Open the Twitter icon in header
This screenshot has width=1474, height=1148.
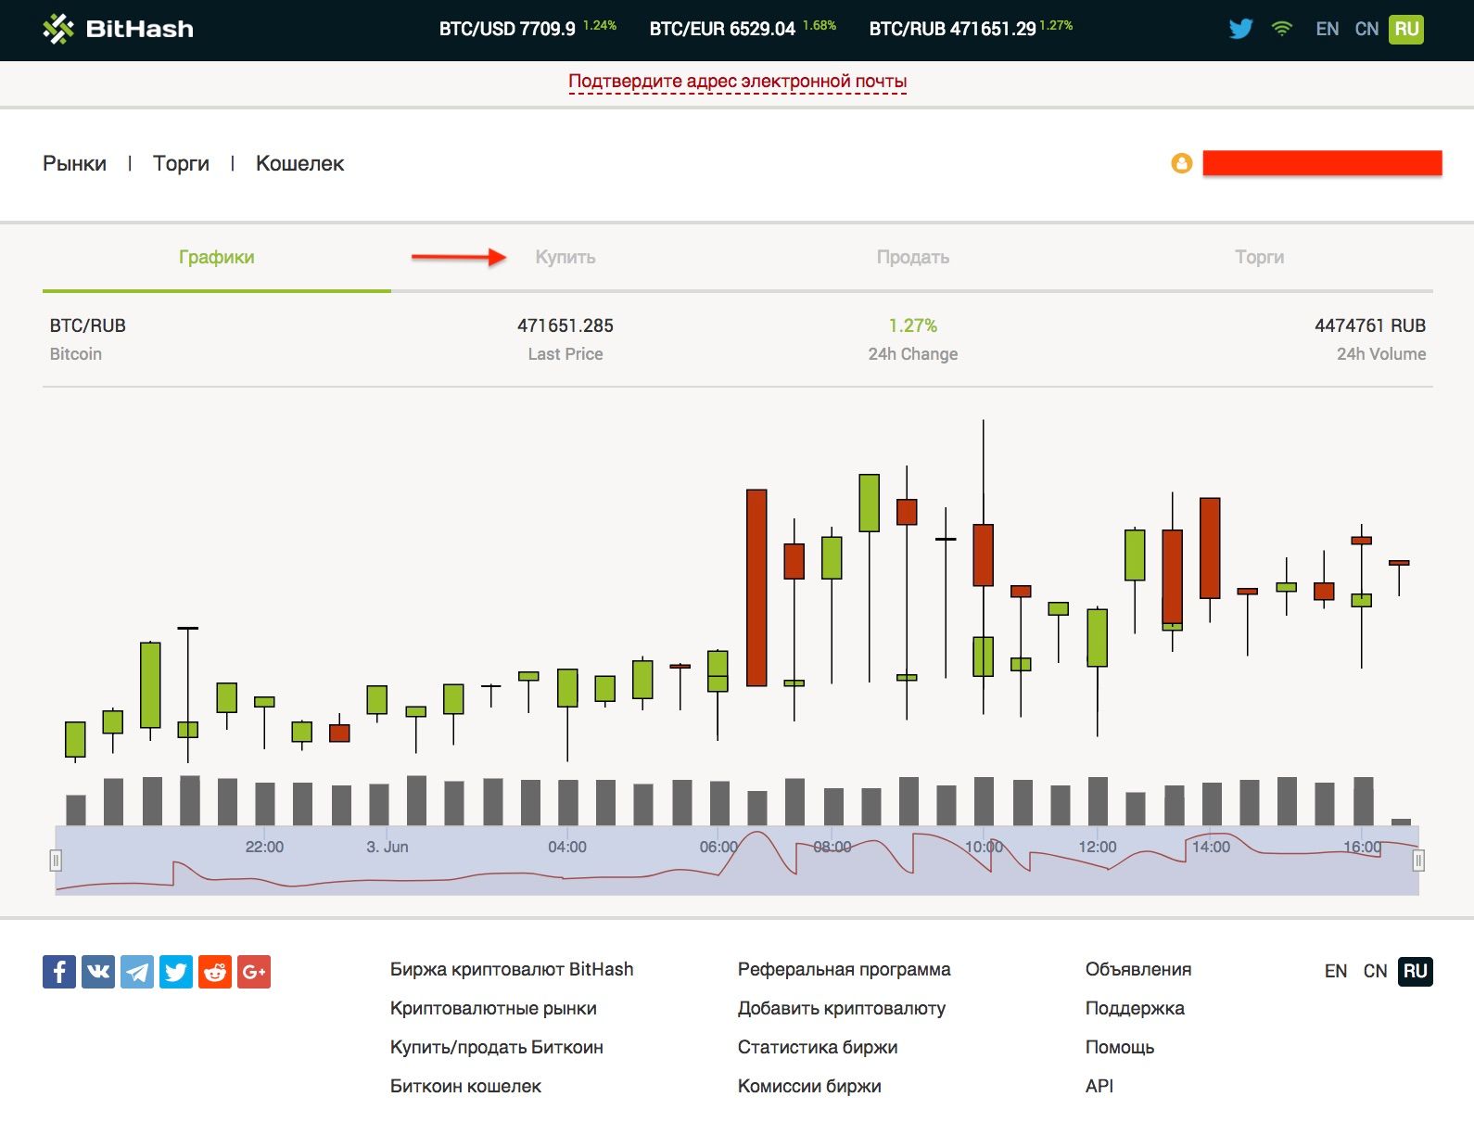click(x=1240, y=29)
